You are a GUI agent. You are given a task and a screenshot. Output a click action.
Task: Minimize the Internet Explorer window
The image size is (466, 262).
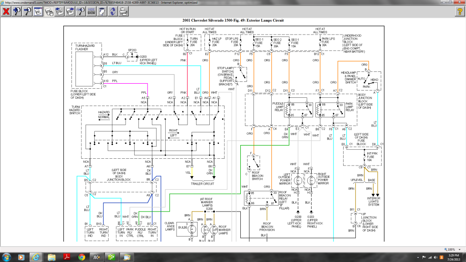(444, 2)
